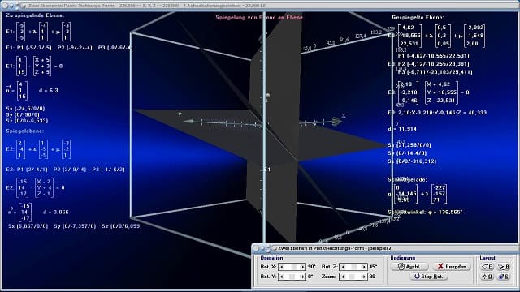Click the Y axis label in 3D view

point(180,115)
